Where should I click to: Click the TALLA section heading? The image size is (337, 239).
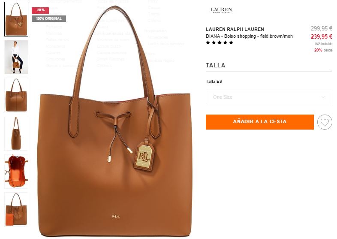click(x=216, y=65)
